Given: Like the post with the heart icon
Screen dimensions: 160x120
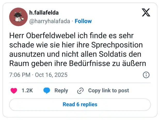Looking at the screenshot, I should [14, 91].
